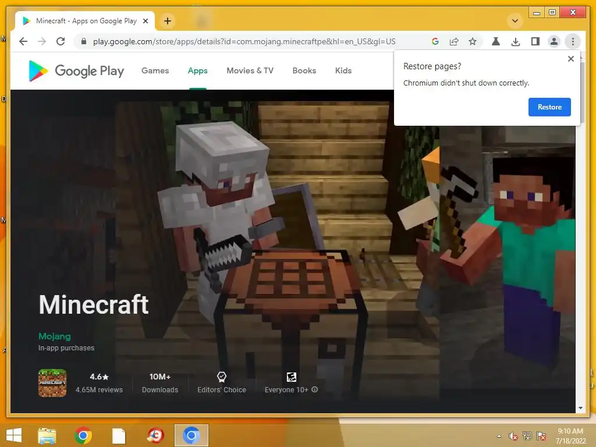Open the Windows Start button
Image resolution: width=596 pixels, height=447 pixels.
14,435
